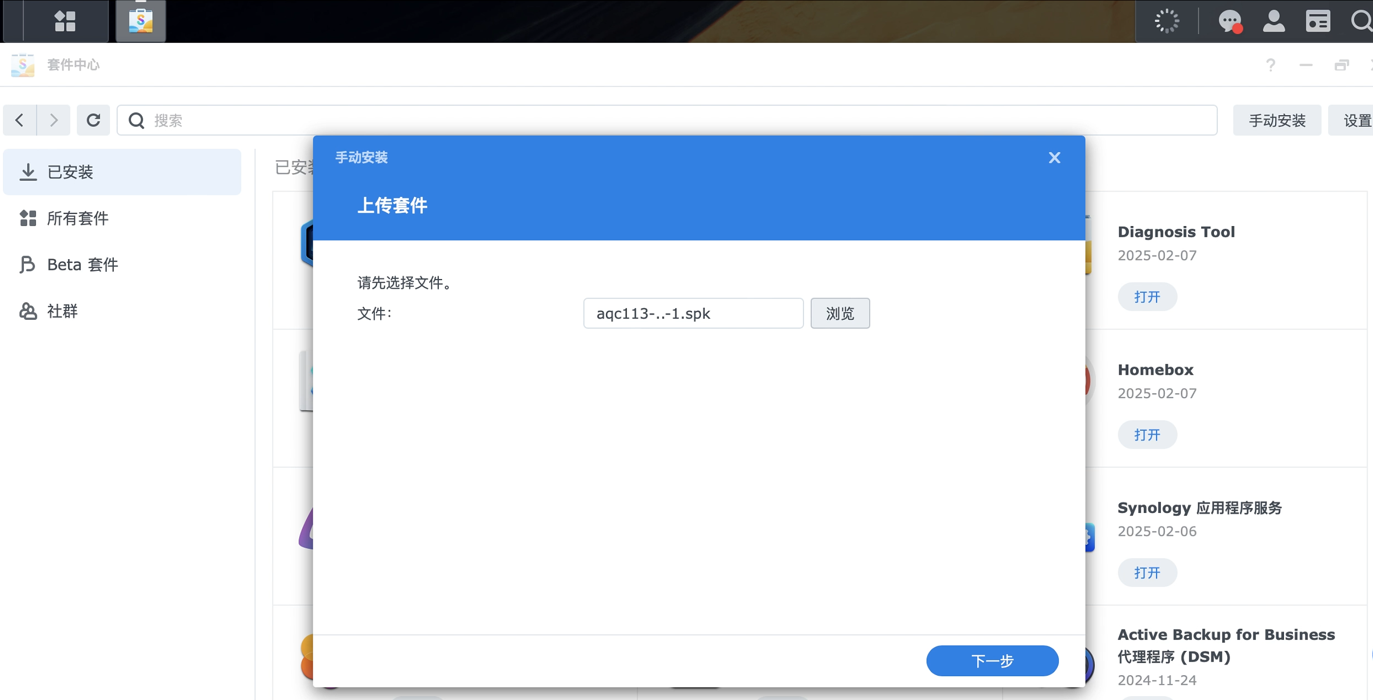The height and width of the screenshot is (700, 1373).
Task: Click Package Center taskbar icon
Action: 141,21
